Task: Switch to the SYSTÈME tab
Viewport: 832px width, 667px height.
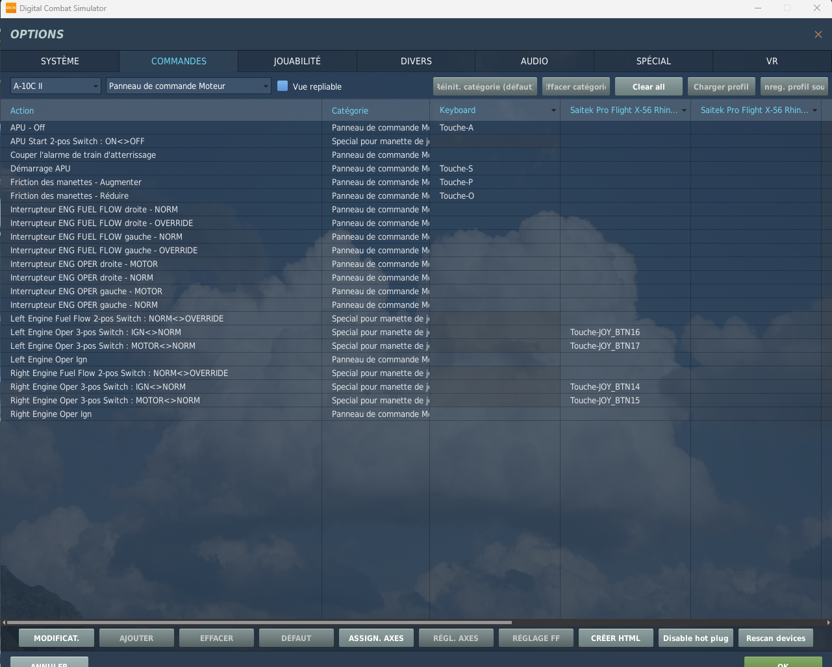Action: (60, 61)
